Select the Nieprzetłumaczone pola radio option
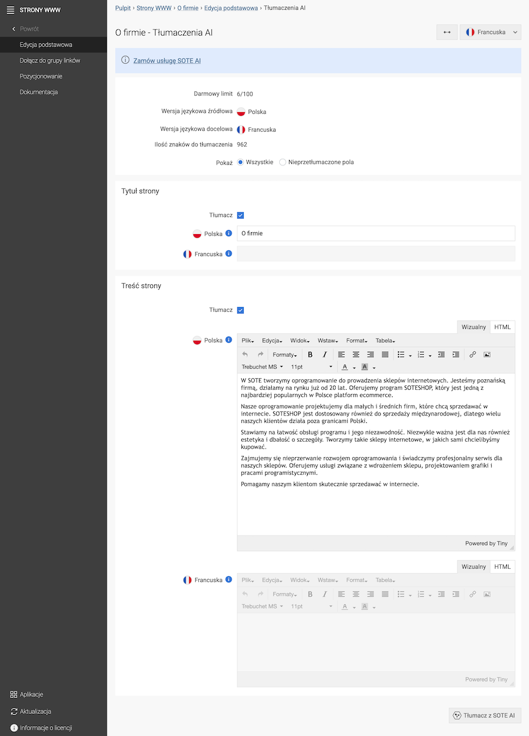This screenshot has height=736, width=529. (282, 162)
